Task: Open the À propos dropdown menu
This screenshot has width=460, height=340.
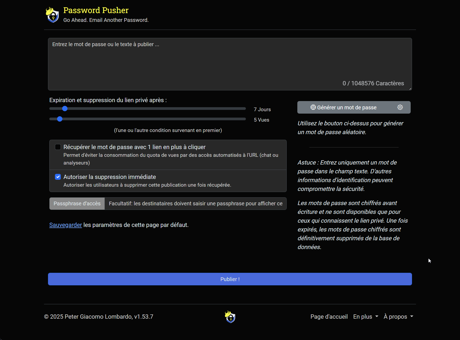Action: point(398,317)
